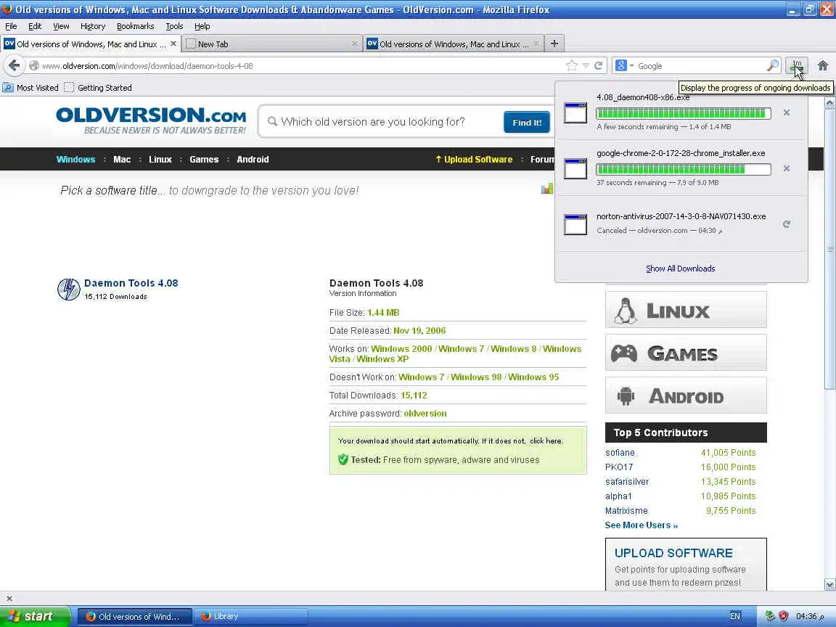Open the Tools menu
This screenshot has height=627, width=836.
click(x=174, y=26)
